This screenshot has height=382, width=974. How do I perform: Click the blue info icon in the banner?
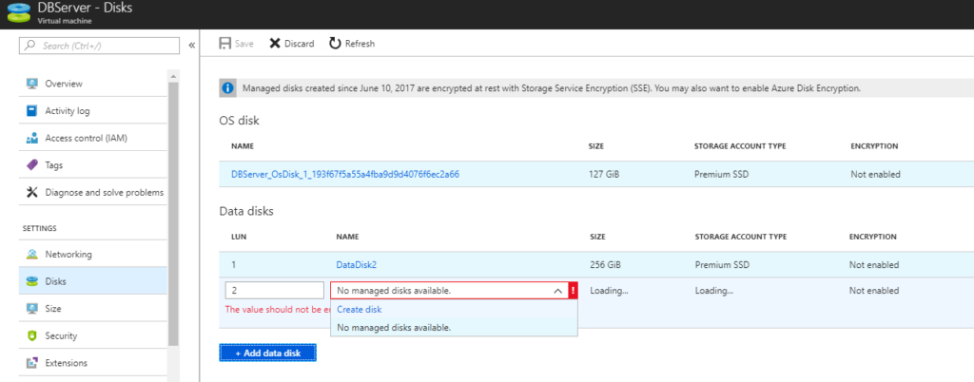(228, 88)
